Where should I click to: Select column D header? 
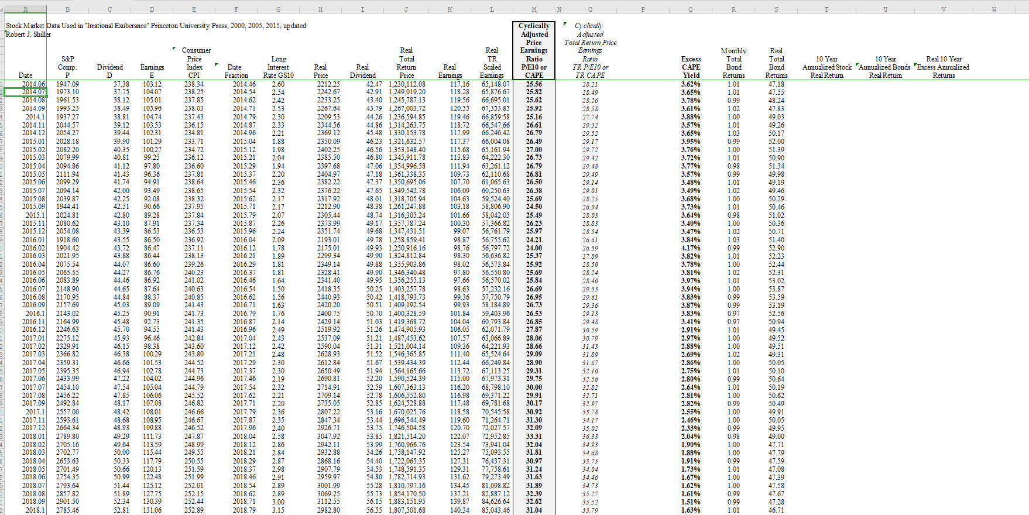point(152,9)
